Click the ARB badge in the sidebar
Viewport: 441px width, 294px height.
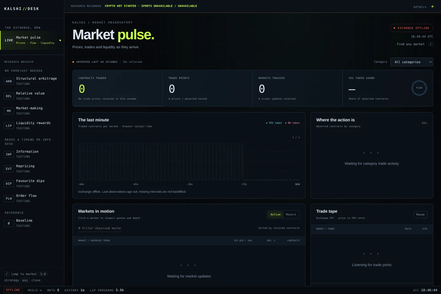coord(9,81)
